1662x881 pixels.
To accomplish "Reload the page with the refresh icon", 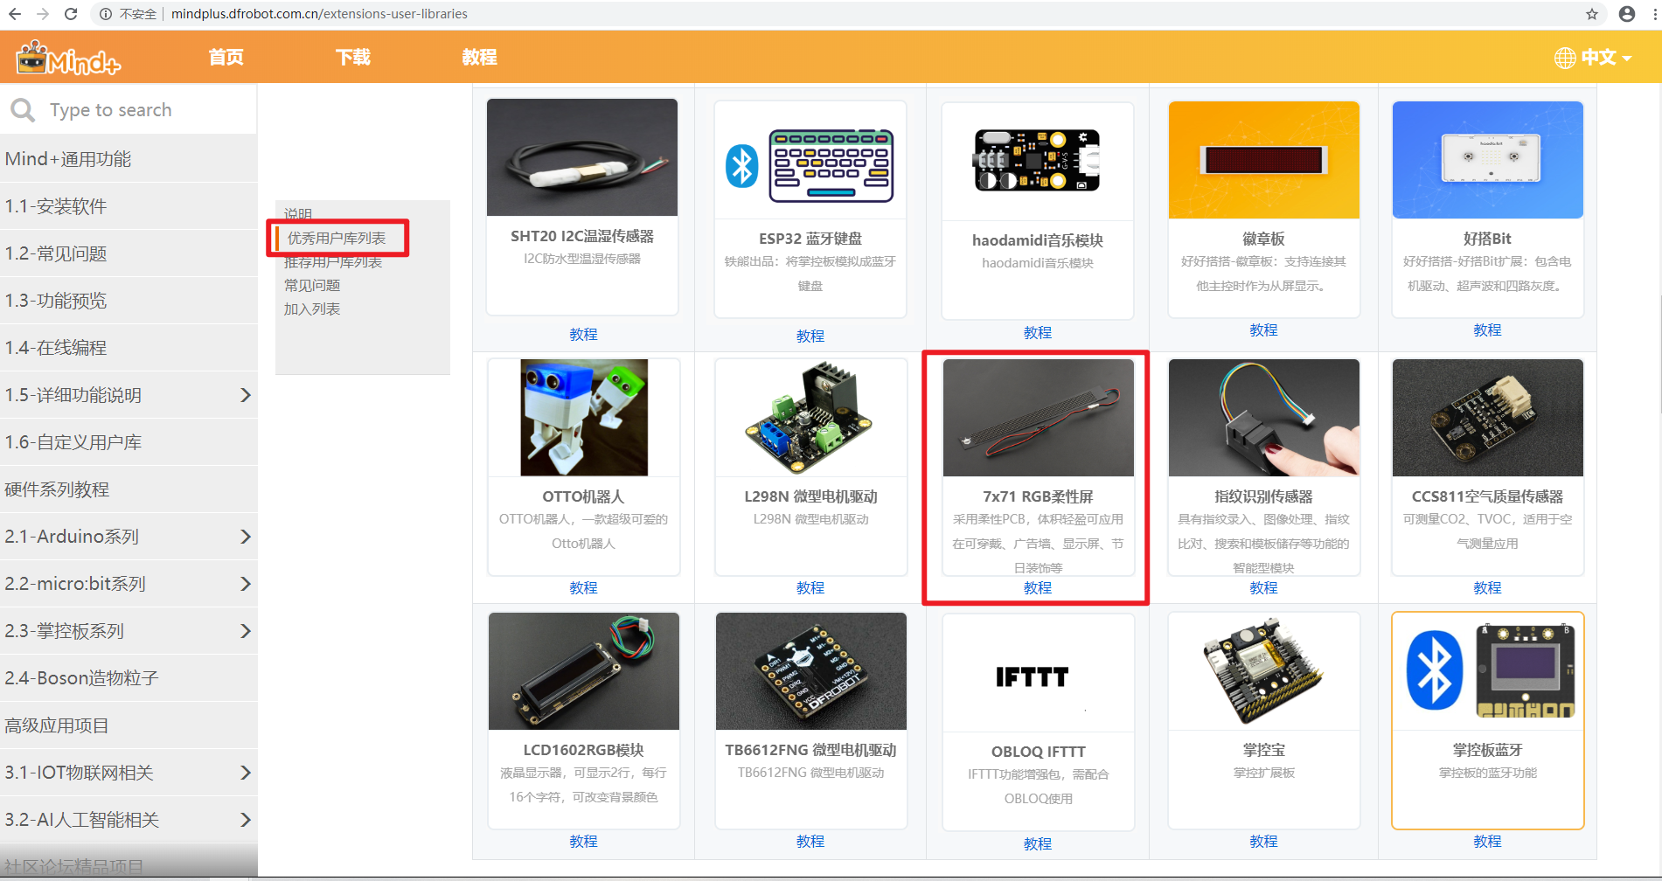I will click(71, 14).
